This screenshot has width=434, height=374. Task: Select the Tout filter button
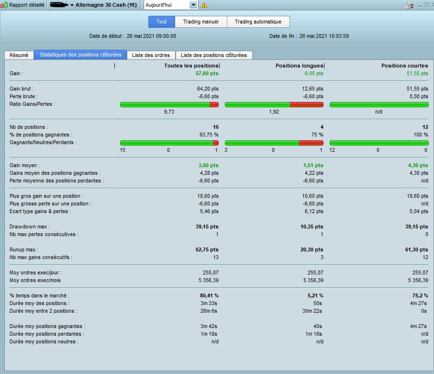tap(162, 22)
